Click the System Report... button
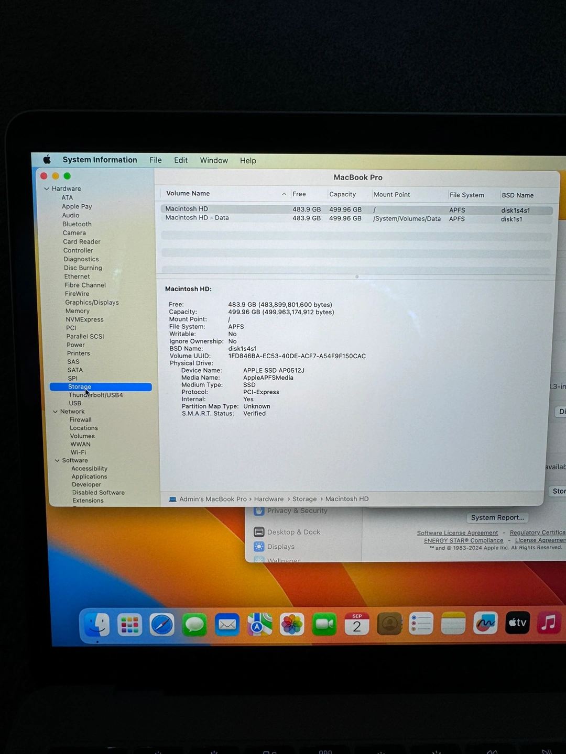566x754 pixels. coord(497,518)
